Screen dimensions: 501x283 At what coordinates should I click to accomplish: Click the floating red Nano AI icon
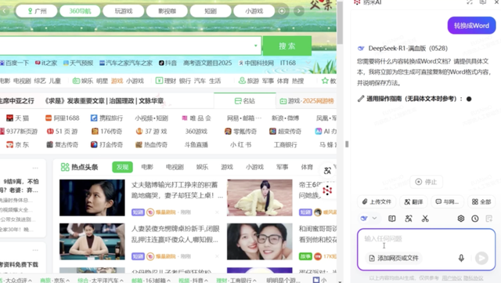[x=327, y=190]
